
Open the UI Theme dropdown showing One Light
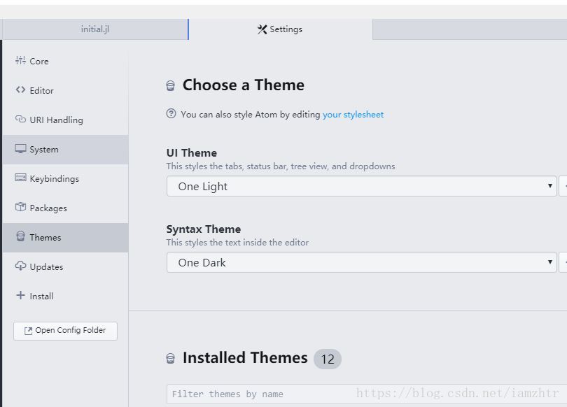pos(362,186)
